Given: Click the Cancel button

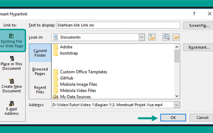Looking at the screenshot, I should [202, 118].
